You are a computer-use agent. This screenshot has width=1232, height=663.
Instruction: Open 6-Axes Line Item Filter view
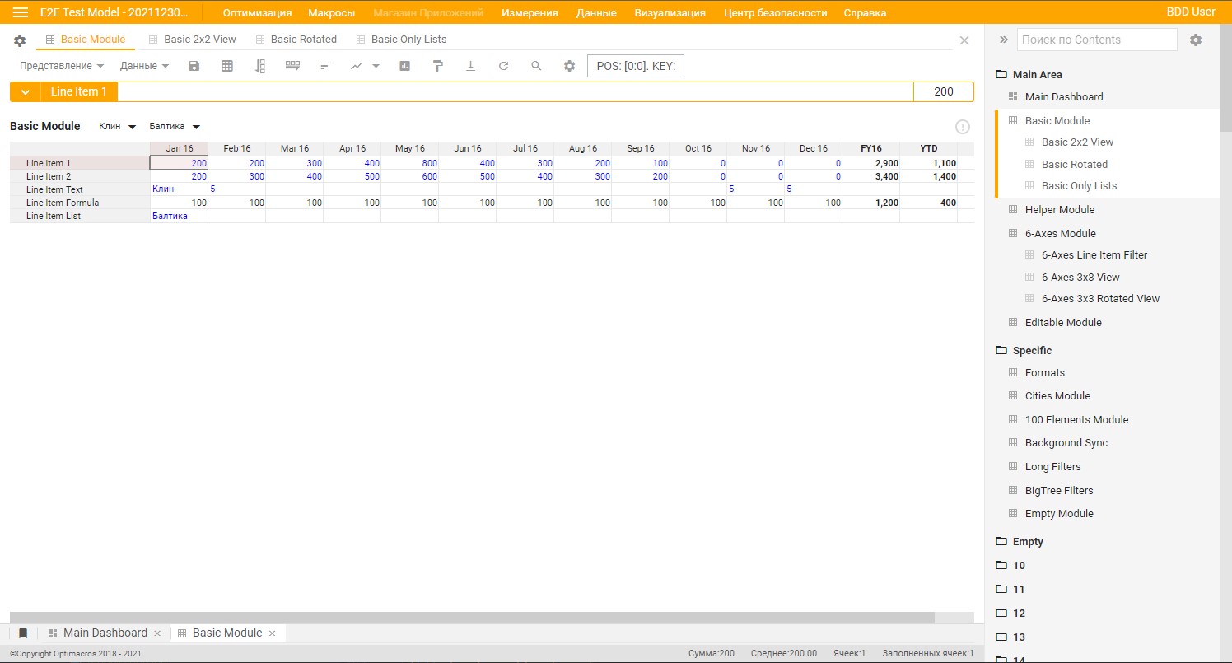pyautogui.click(x=1094, y=254)
